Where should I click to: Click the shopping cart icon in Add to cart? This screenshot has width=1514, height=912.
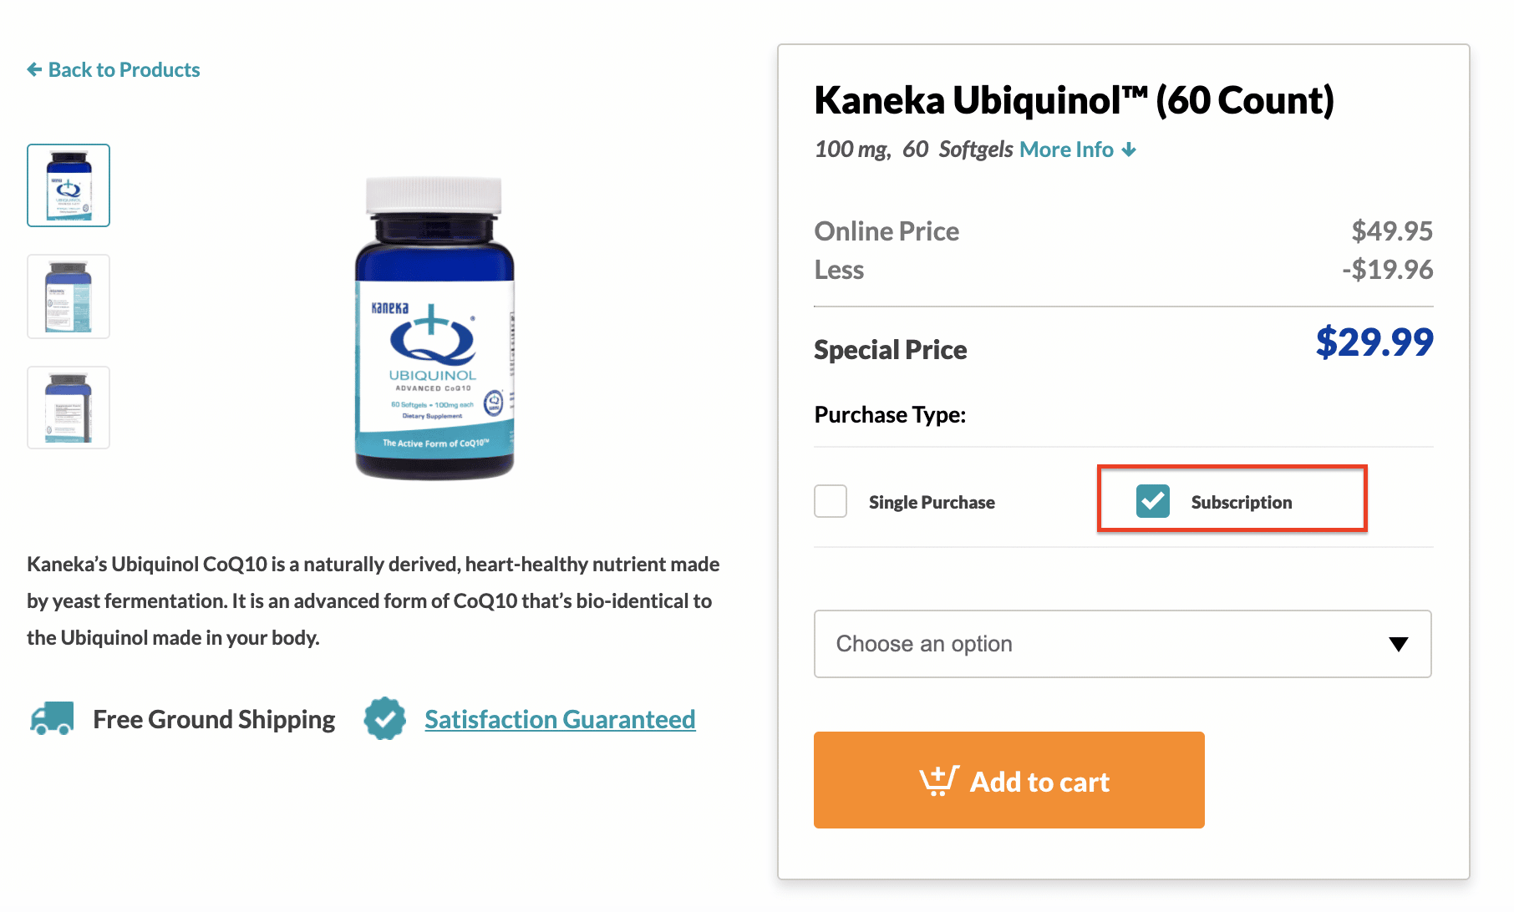point(938,781)
